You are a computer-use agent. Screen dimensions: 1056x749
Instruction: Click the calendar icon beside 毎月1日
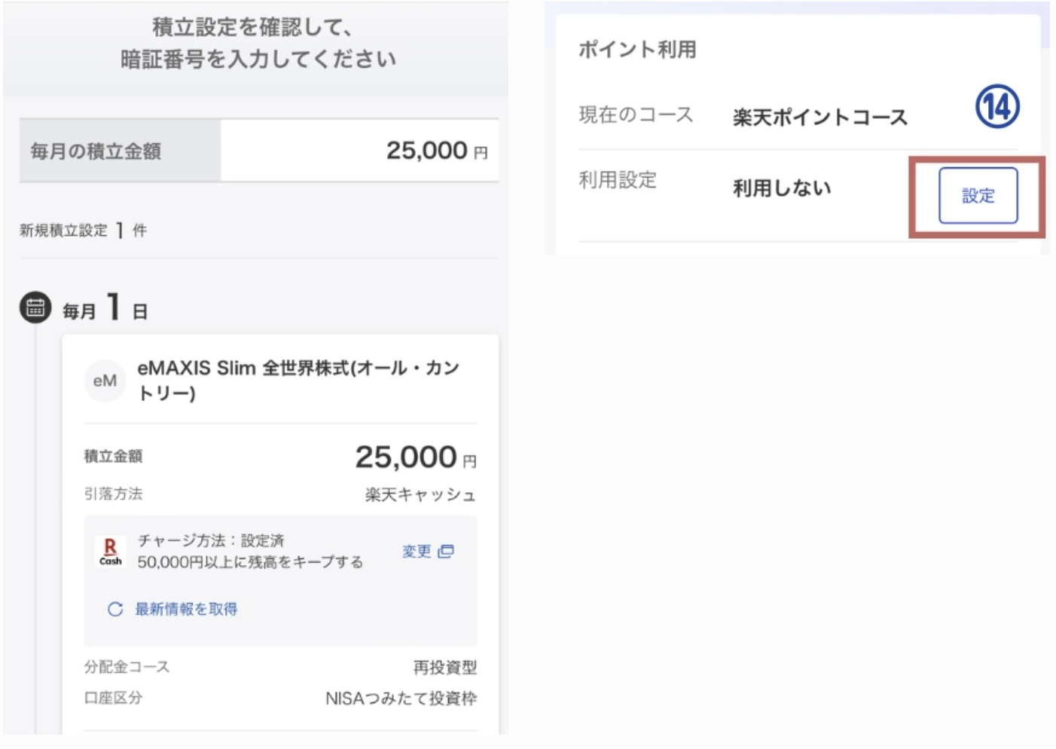(35, 307)
